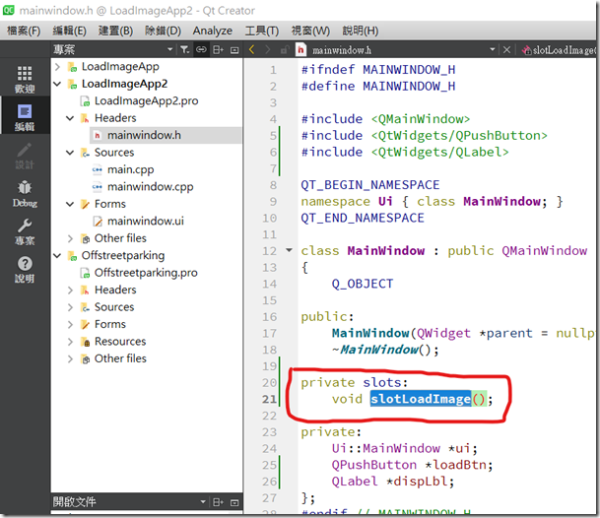Collapse the Headers folder under LoadImageApp2

click(71, 118)
